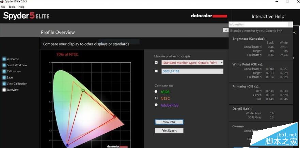Viewport: 300px width, 148px height.
Task: Click the View Info button
Action: [x=169, y=122]
